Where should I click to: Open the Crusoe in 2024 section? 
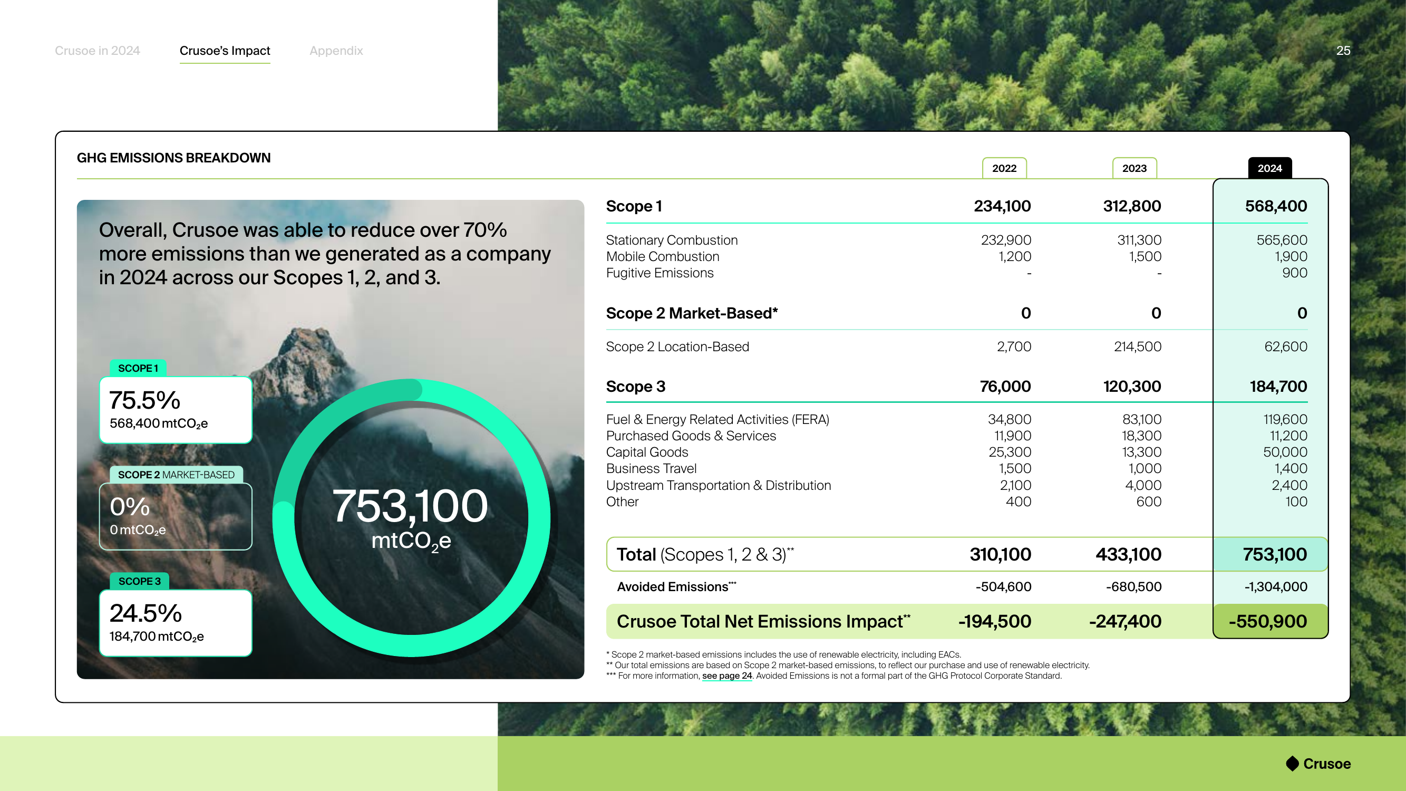pyautogui.click(x=97, y=51)
